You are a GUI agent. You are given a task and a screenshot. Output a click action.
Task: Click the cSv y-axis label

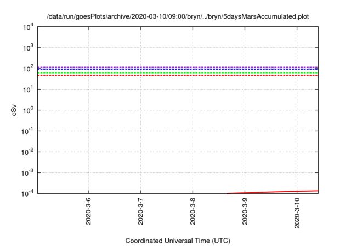click(x=14, y=110)
